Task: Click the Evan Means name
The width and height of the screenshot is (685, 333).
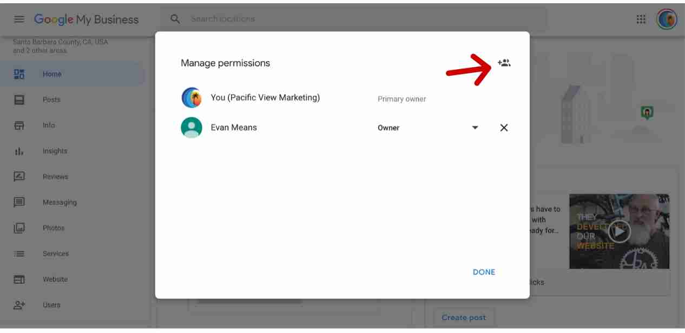Action: [x=234, y=128]
